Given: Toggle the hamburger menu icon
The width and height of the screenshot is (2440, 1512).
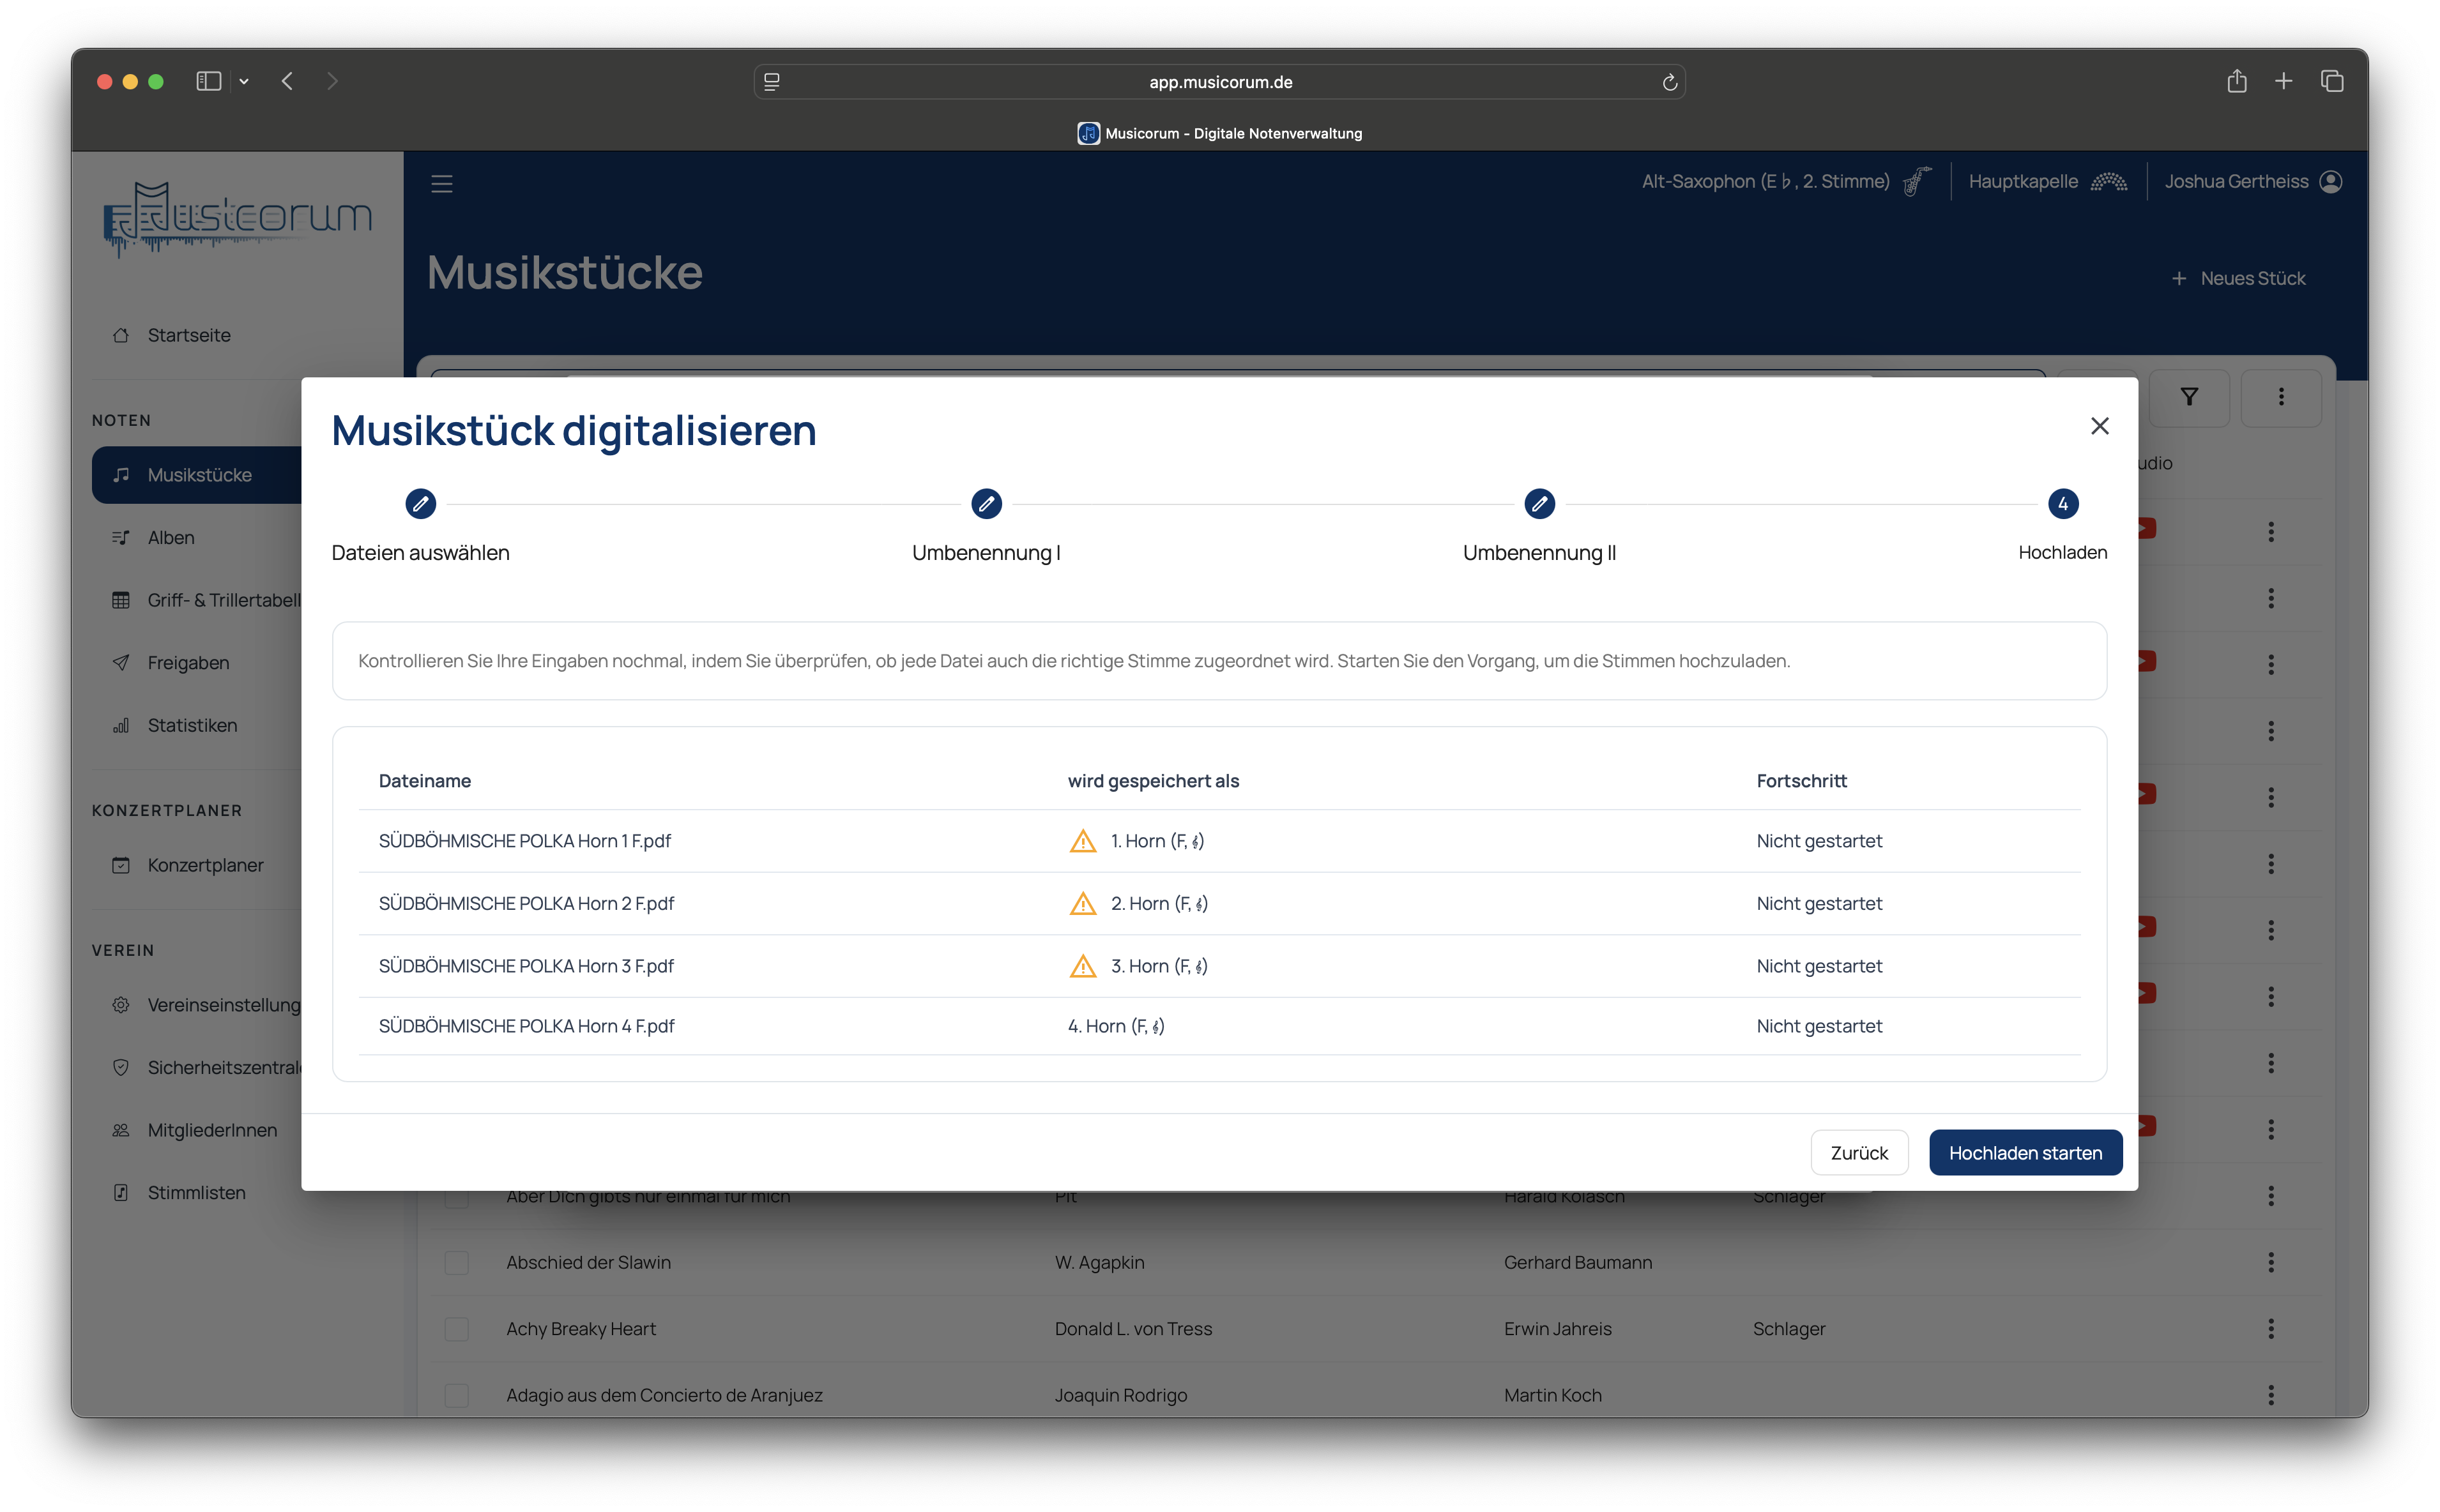Looking at the screenshot, I should coord(441,184).
